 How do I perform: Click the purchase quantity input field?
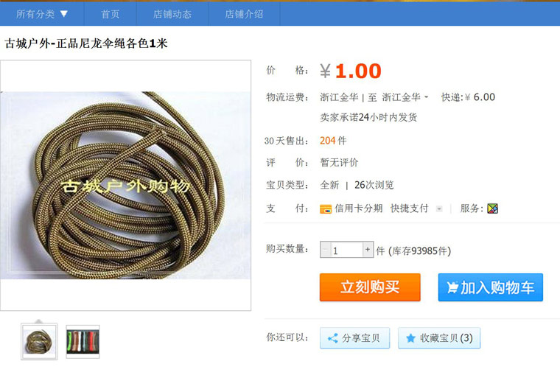(346, 250)
